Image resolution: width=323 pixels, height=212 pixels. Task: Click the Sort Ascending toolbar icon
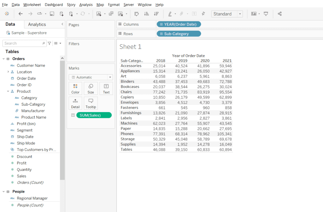pos(146,14)
